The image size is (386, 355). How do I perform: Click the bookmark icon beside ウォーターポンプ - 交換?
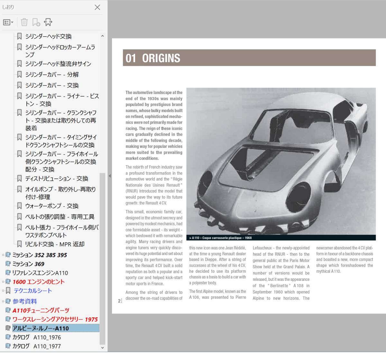(20, 206)
